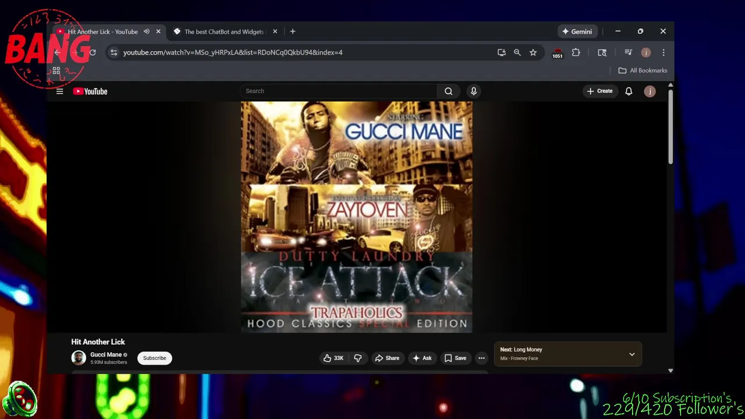Start voice search with the microphone icon

473,91
